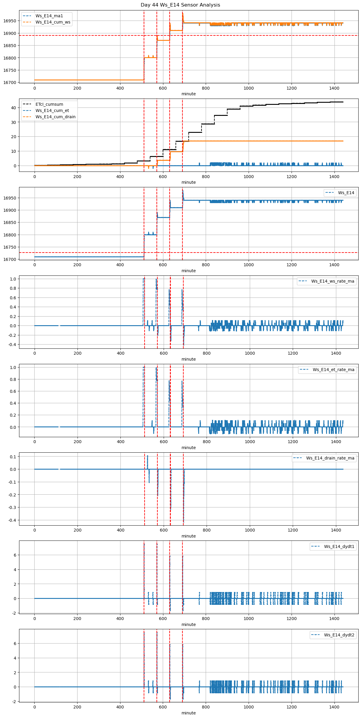Screen dimensions: 361x718
Task: Click the Ws_E14_ws_rate_ma legend label
Action: point(333,281)
